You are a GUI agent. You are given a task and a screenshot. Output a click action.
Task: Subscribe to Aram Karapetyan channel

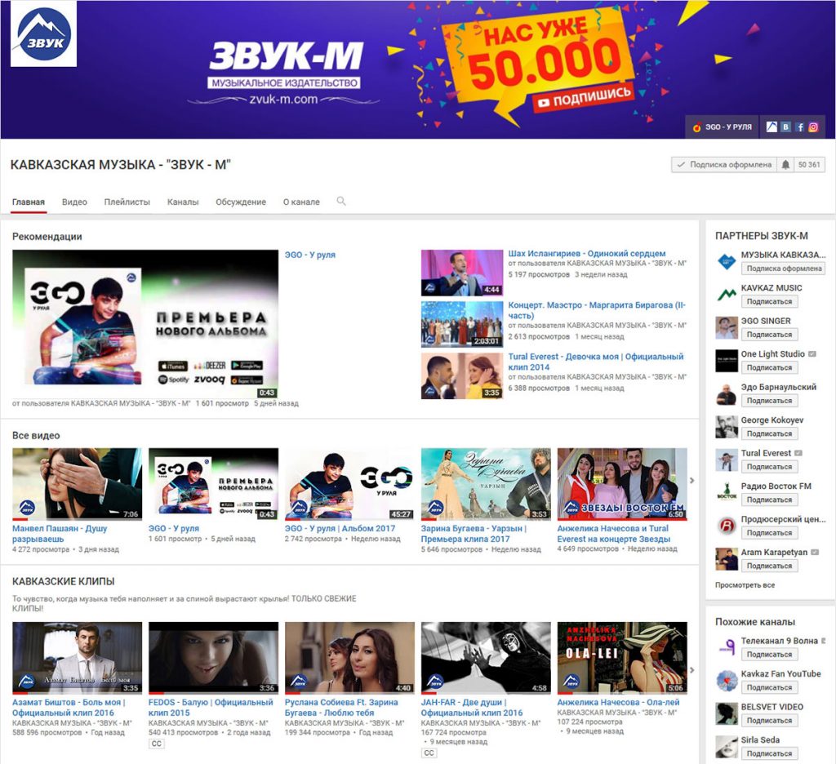(x=769, y=566)
